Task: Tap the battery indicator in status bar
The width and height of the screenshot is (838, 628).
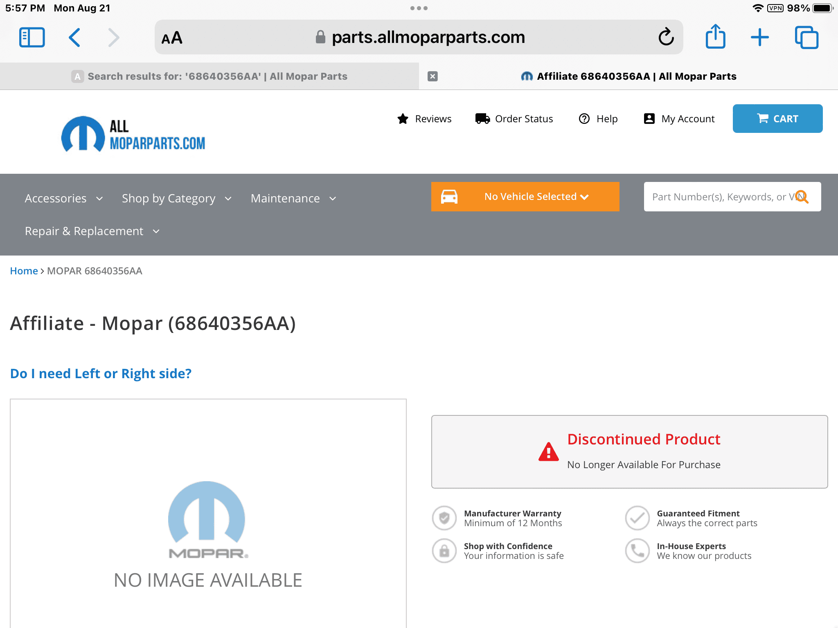Action: coord(822,8)
